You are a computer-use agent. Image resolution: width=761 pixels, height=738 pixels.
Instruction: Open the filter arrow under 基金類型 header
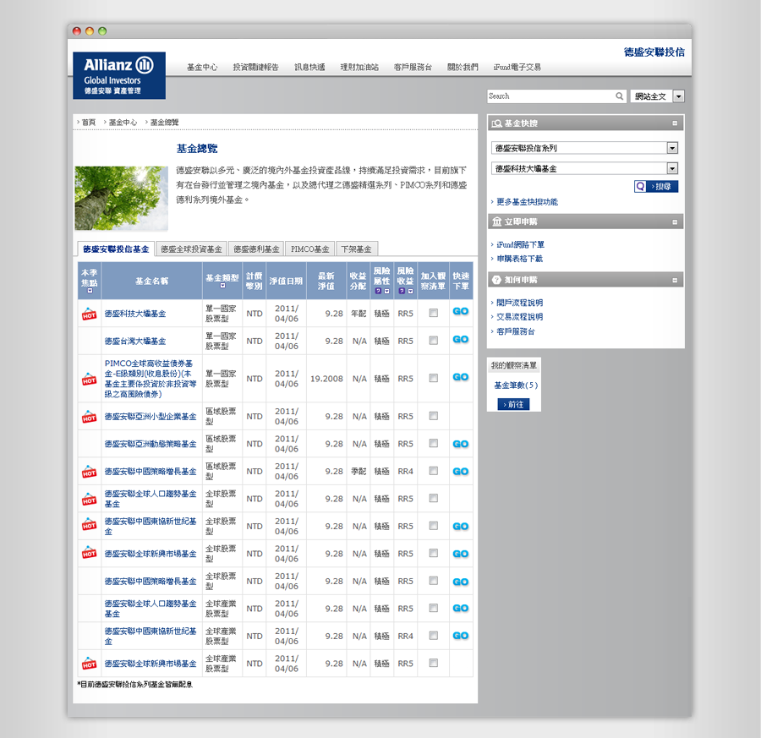pyautogui.click(x=222, y=286)
